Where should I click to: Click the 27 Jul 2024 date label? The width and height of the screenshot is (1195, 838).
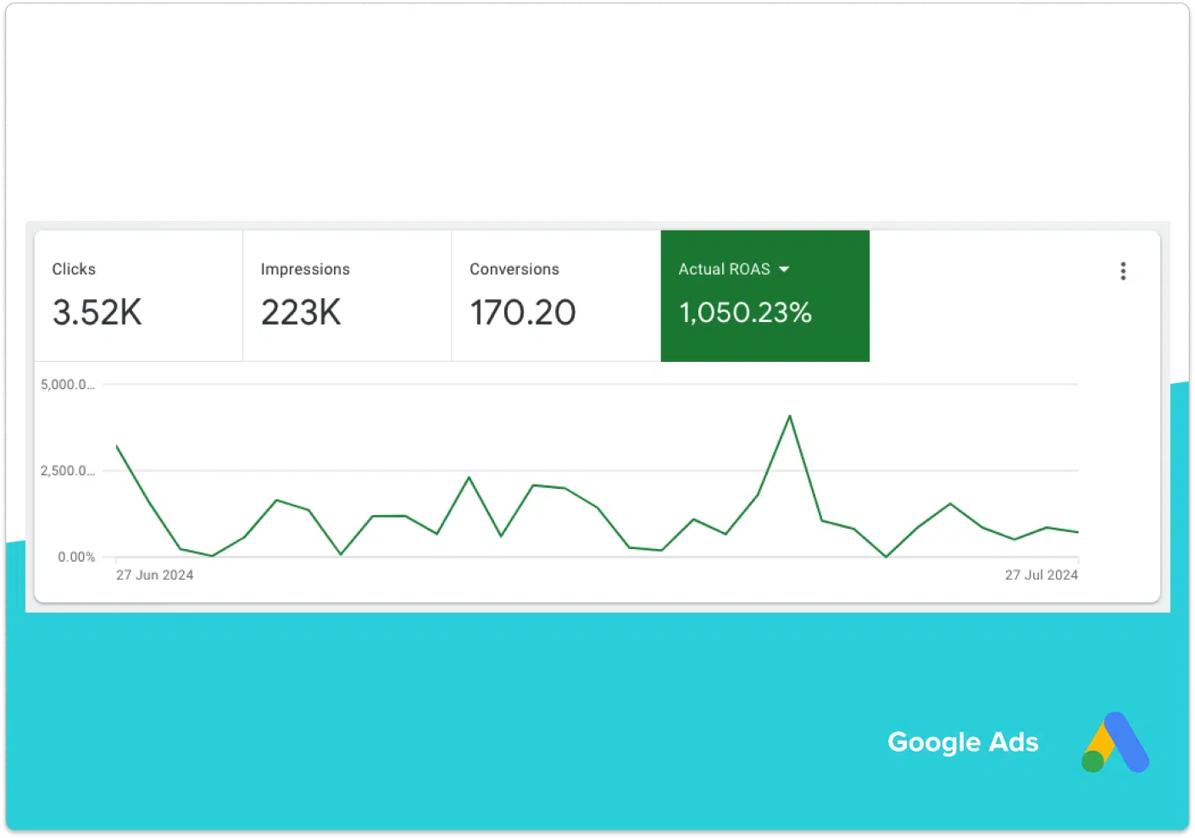click(x=1042, y=574)
